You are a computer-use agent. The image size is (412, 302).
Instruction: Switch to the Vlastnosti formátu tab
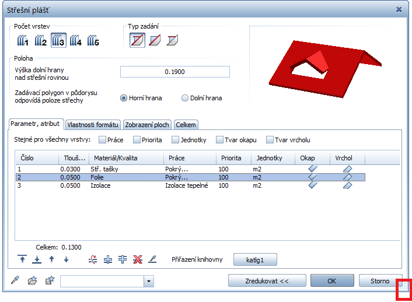point(93,125)
